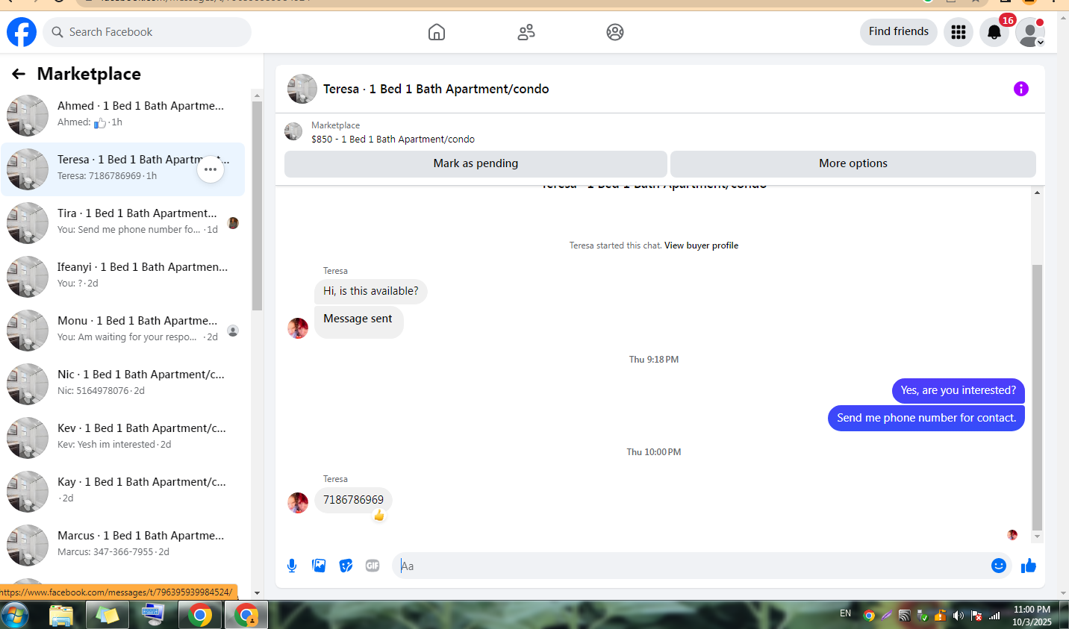The image size is (1069, 629).
Task: Attach a photo with the image icon
Action: click(x=319, y=566)
